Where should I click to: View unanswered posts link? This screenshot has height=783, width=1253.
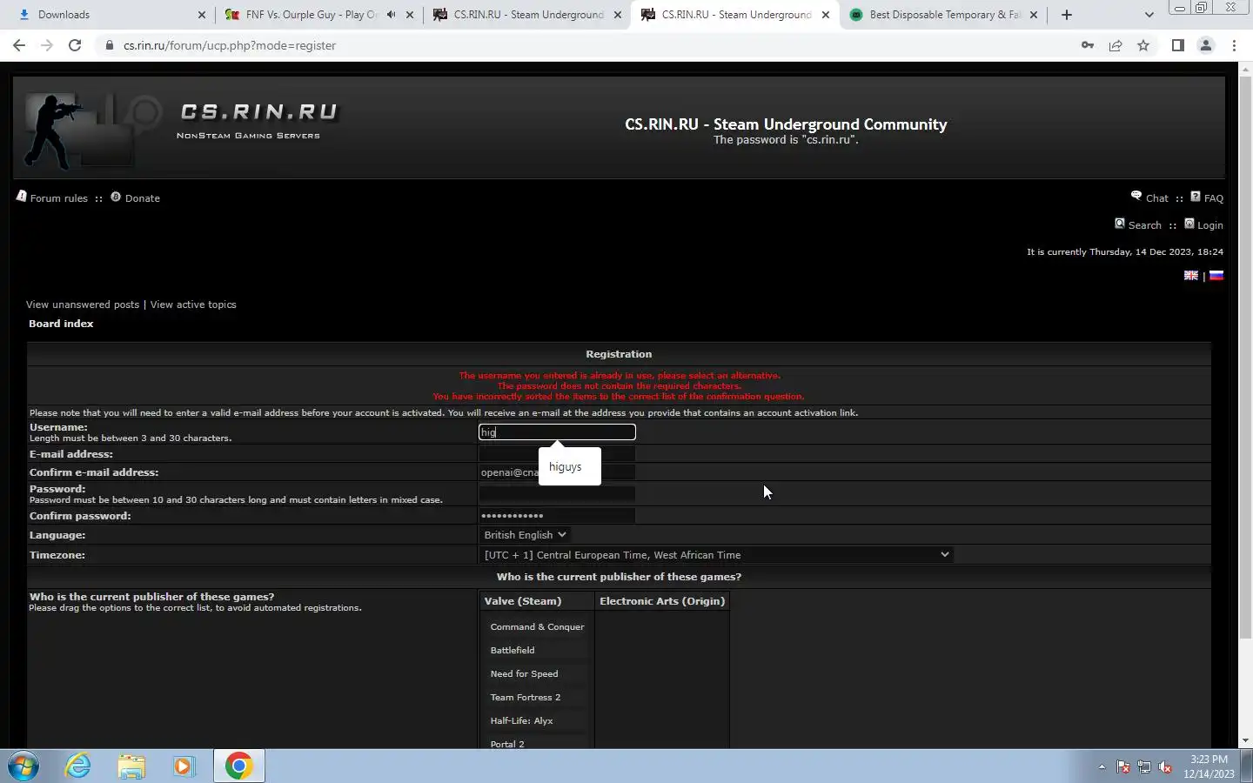(x=83, y=304)
